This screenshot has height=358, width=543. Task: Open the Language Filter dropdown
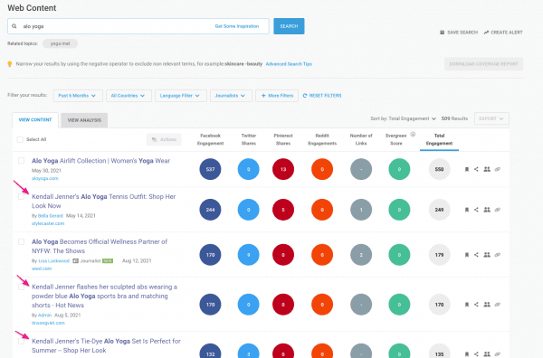pyautogui.click(x=181, y=96)
